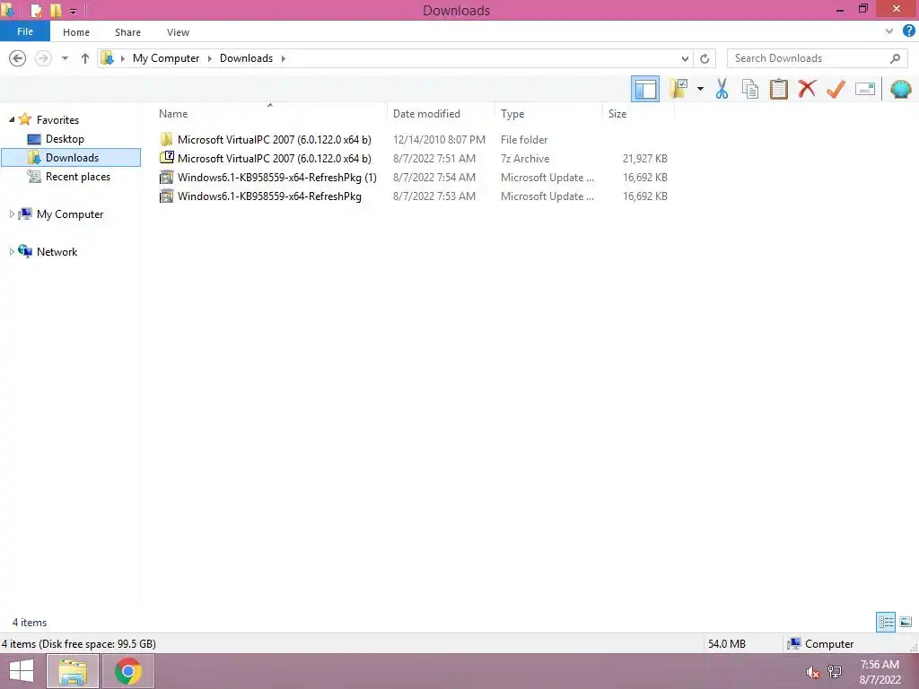Click the Properties icon in quick access bar
The height and width of the screenshot is (689, 919).
click(36, 11)
